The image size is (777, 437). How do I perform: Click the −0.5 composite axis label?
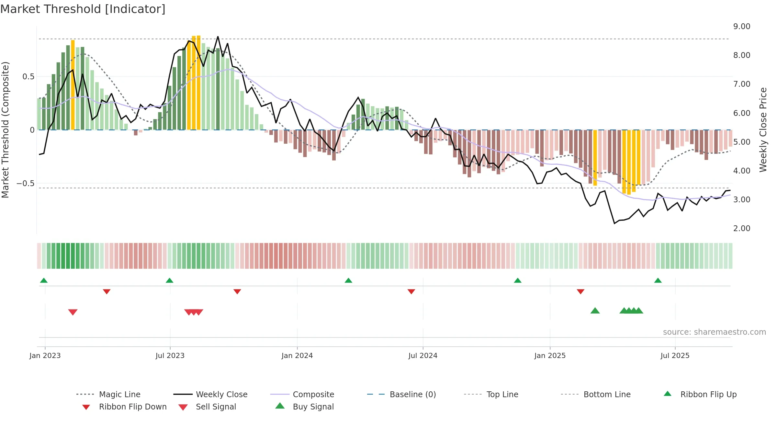tap(26, 184)
